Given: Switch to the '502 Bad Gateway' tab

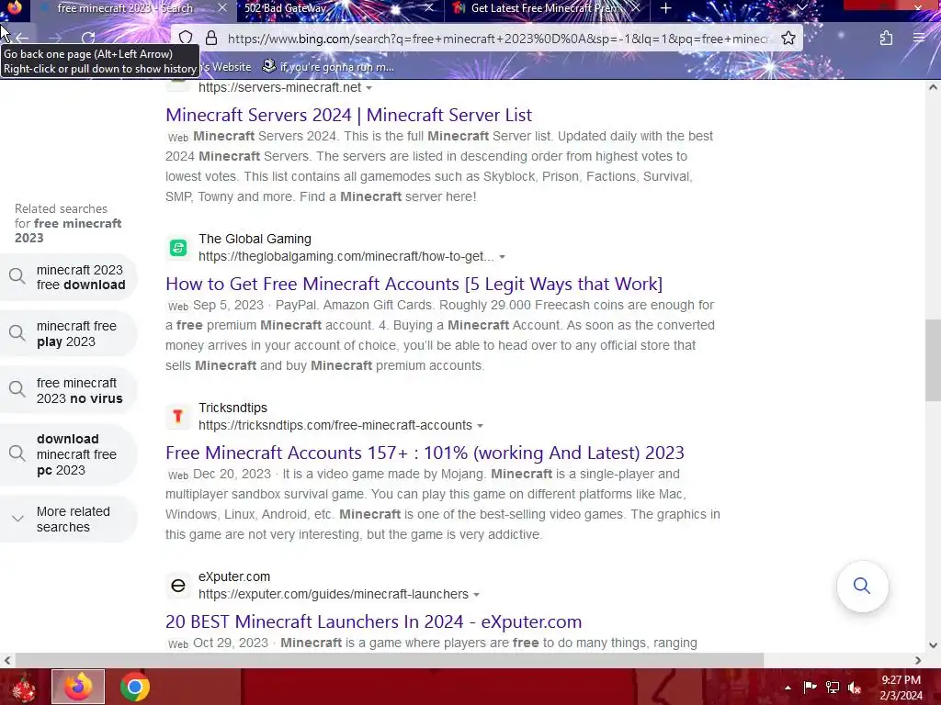Looking at the screenshot, I should (338, 8).
